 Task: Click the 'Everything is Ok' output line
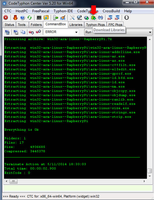point(22,130)
